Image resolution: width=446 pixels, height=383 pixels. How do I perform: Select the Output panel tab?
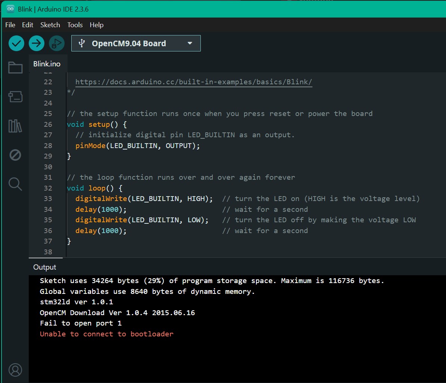pos(45,267)
